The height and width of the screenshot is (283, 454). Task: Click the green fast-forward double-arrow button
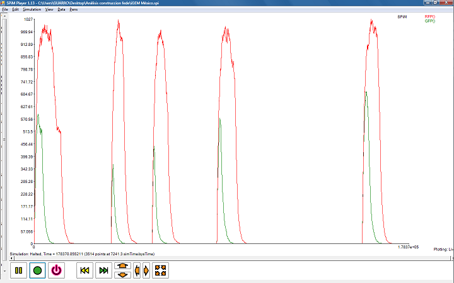click(104, 270)
